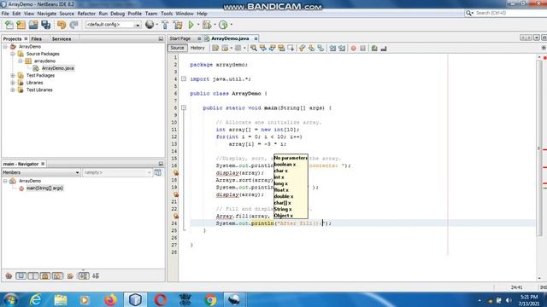Open Project with the toolbar icon
The height and width of the screenshot is (307, 547).
(33, 25)
